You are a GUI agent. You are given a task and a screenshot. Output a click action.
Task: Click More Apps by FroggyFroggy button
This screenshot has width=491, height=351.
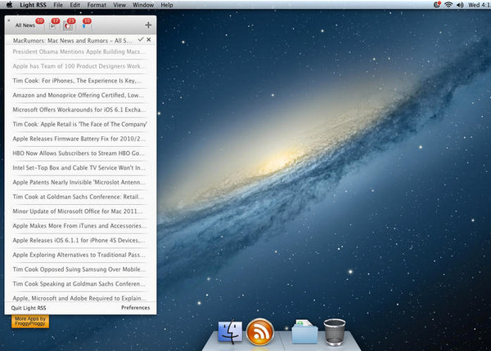click(x=31, y=320)
